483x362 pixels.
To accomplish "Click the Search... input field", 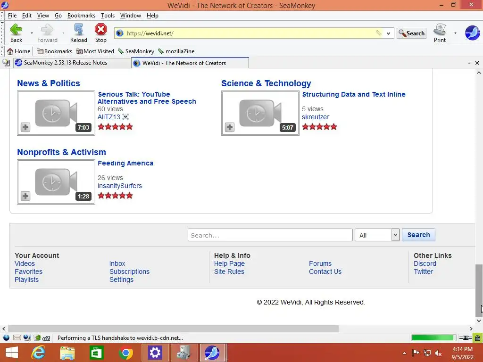I will 270,235.
